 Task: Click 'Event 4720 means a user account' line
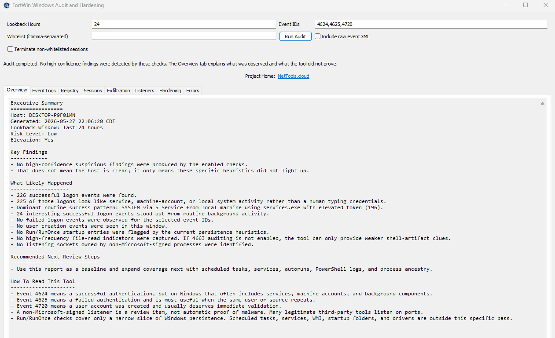146,306
